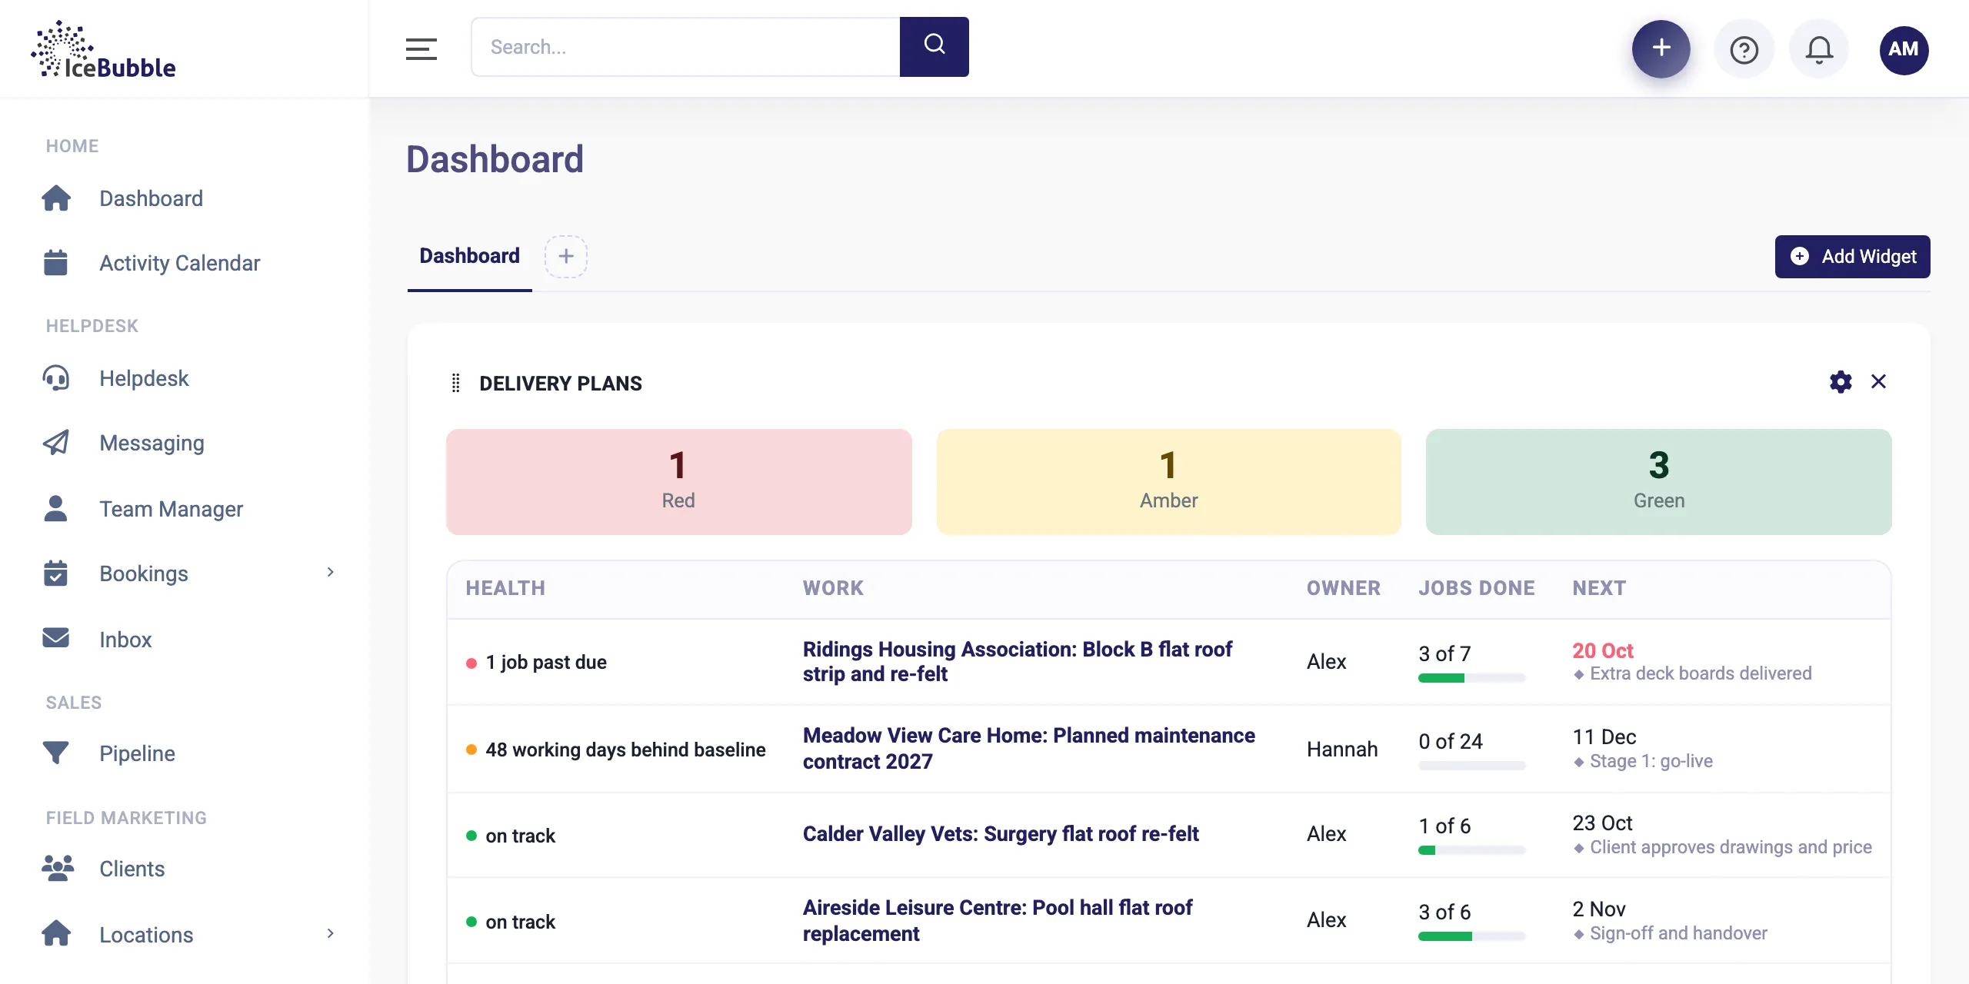Open Helpdesk in the sidebar
This screenshot has height=984, width=1969.
click(x=144, y=378)
